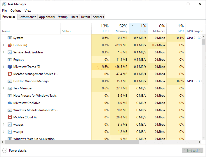Click the Desktop Window Manager icon
Viewport: 206px width, 157px height.
tap(10, 81)
